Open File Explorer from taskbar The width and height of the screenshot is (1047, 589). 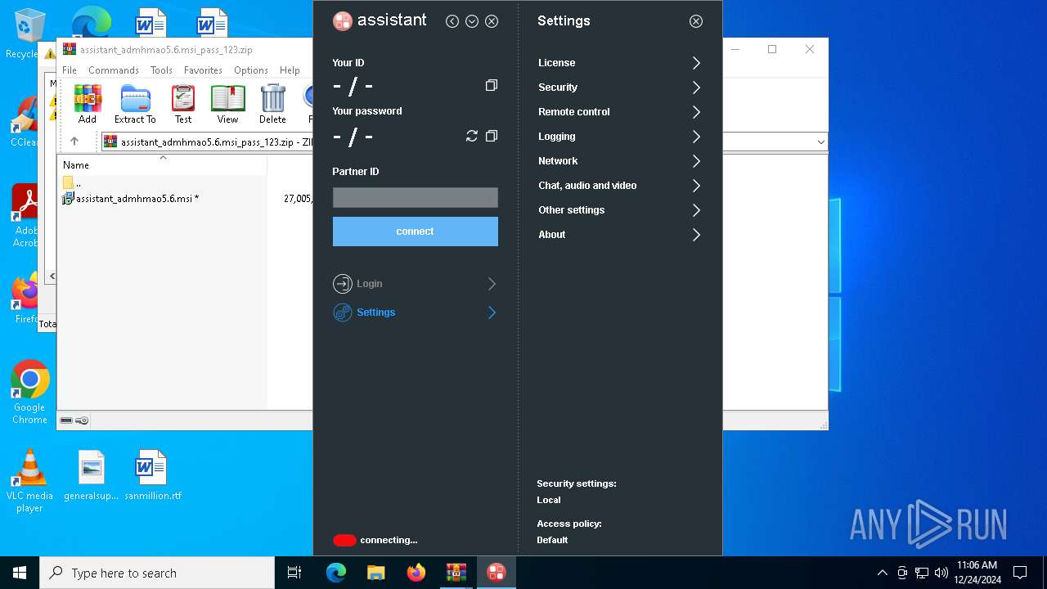[376, 573]
